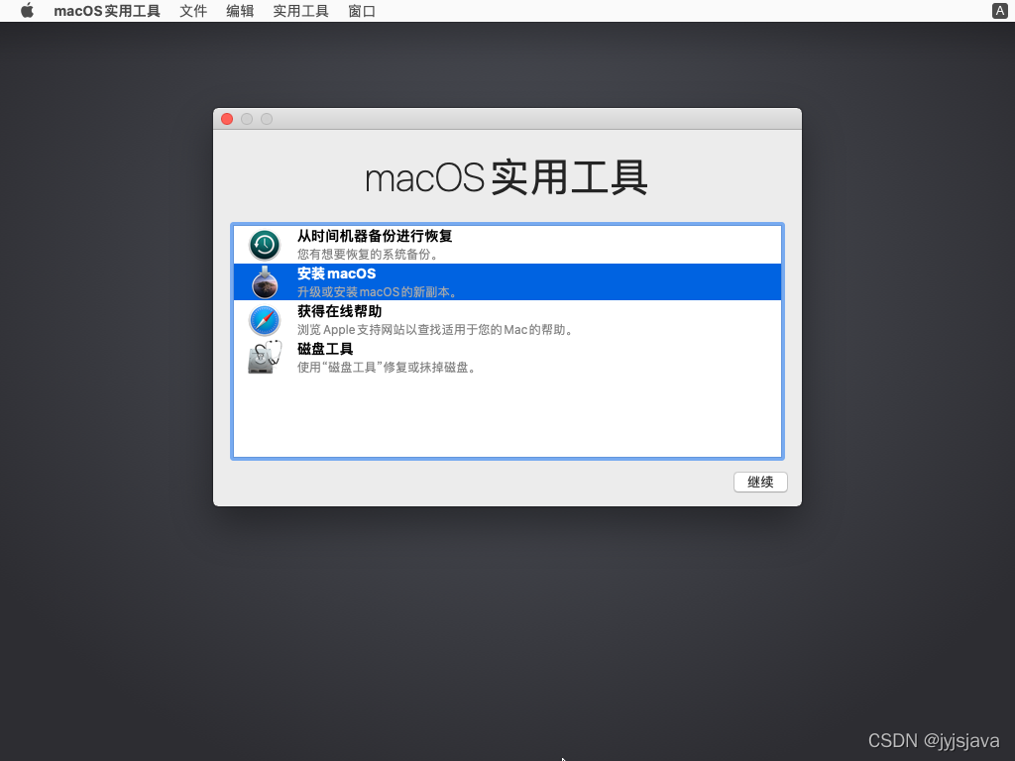Click the input source A icon
This screenshot has width=1015, height=761.
tap(999, 11)
